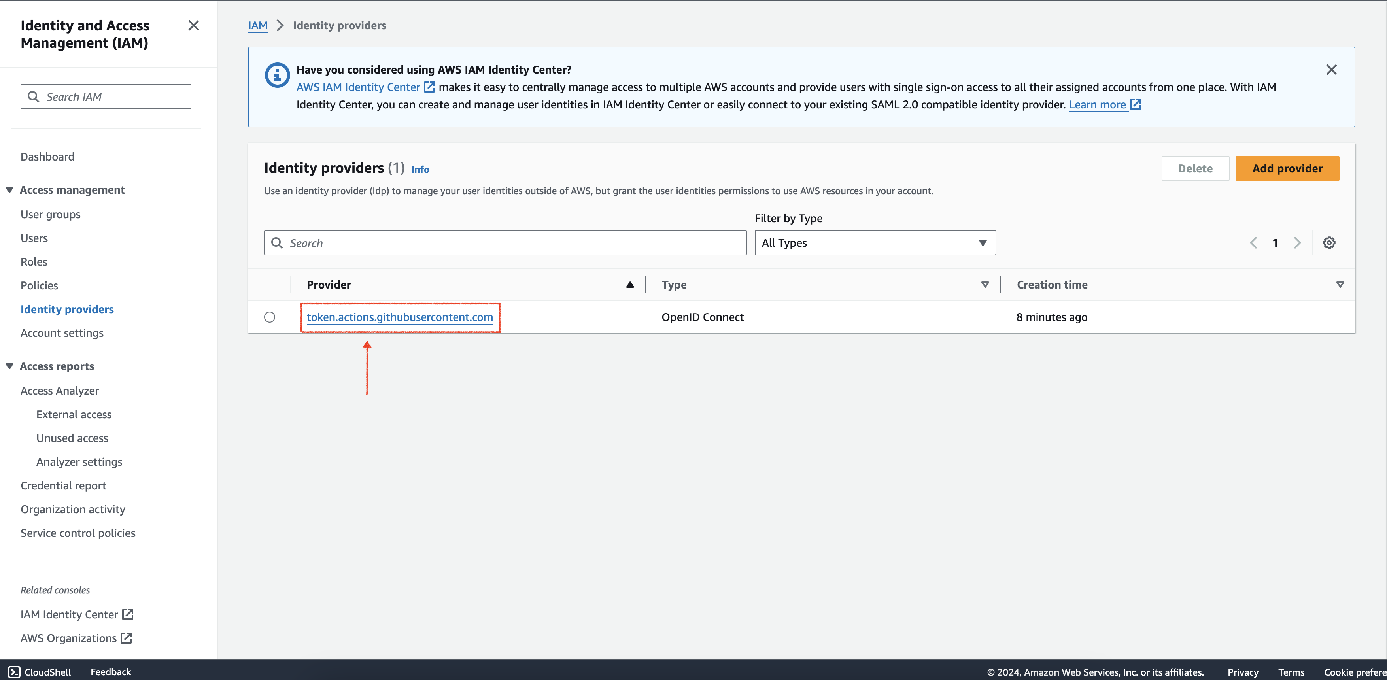
Task: Open Credential report
Action: pyautogui.click(x=64, y=485)
